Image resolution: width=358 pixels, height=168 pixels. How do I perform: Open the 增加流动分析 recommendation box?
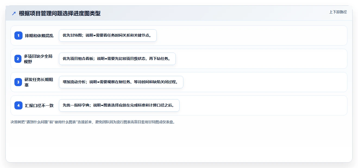pos(121,82)
